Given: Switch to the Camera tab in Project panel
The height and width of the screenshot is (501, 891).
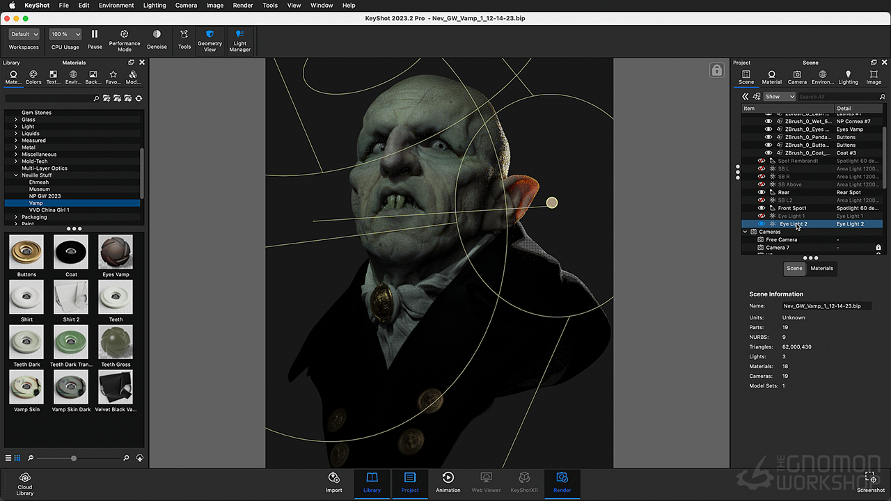Looking at the screenshot, I should click(x=797, y=77).
